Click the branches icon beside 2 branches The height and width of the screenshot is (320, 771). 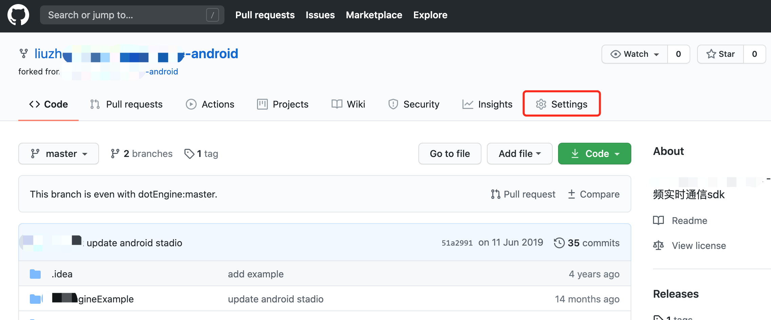(115, 154)
